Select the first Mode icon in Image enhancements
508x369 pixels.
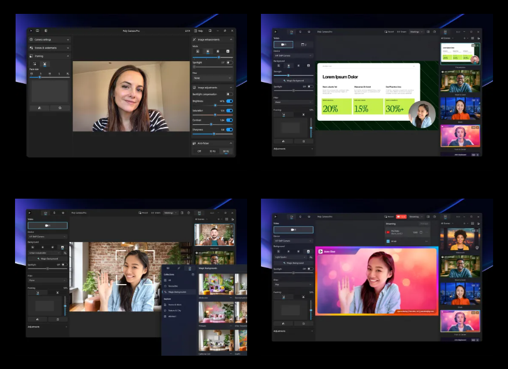click(197, 51)
